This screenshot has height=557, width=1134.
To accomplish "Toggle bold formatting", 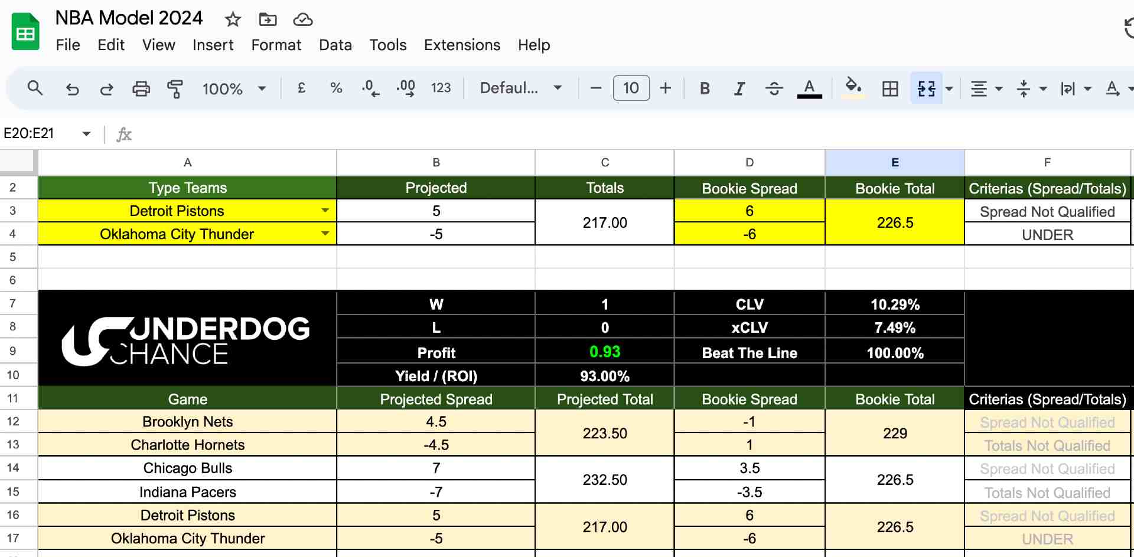I will coord(705,89).
